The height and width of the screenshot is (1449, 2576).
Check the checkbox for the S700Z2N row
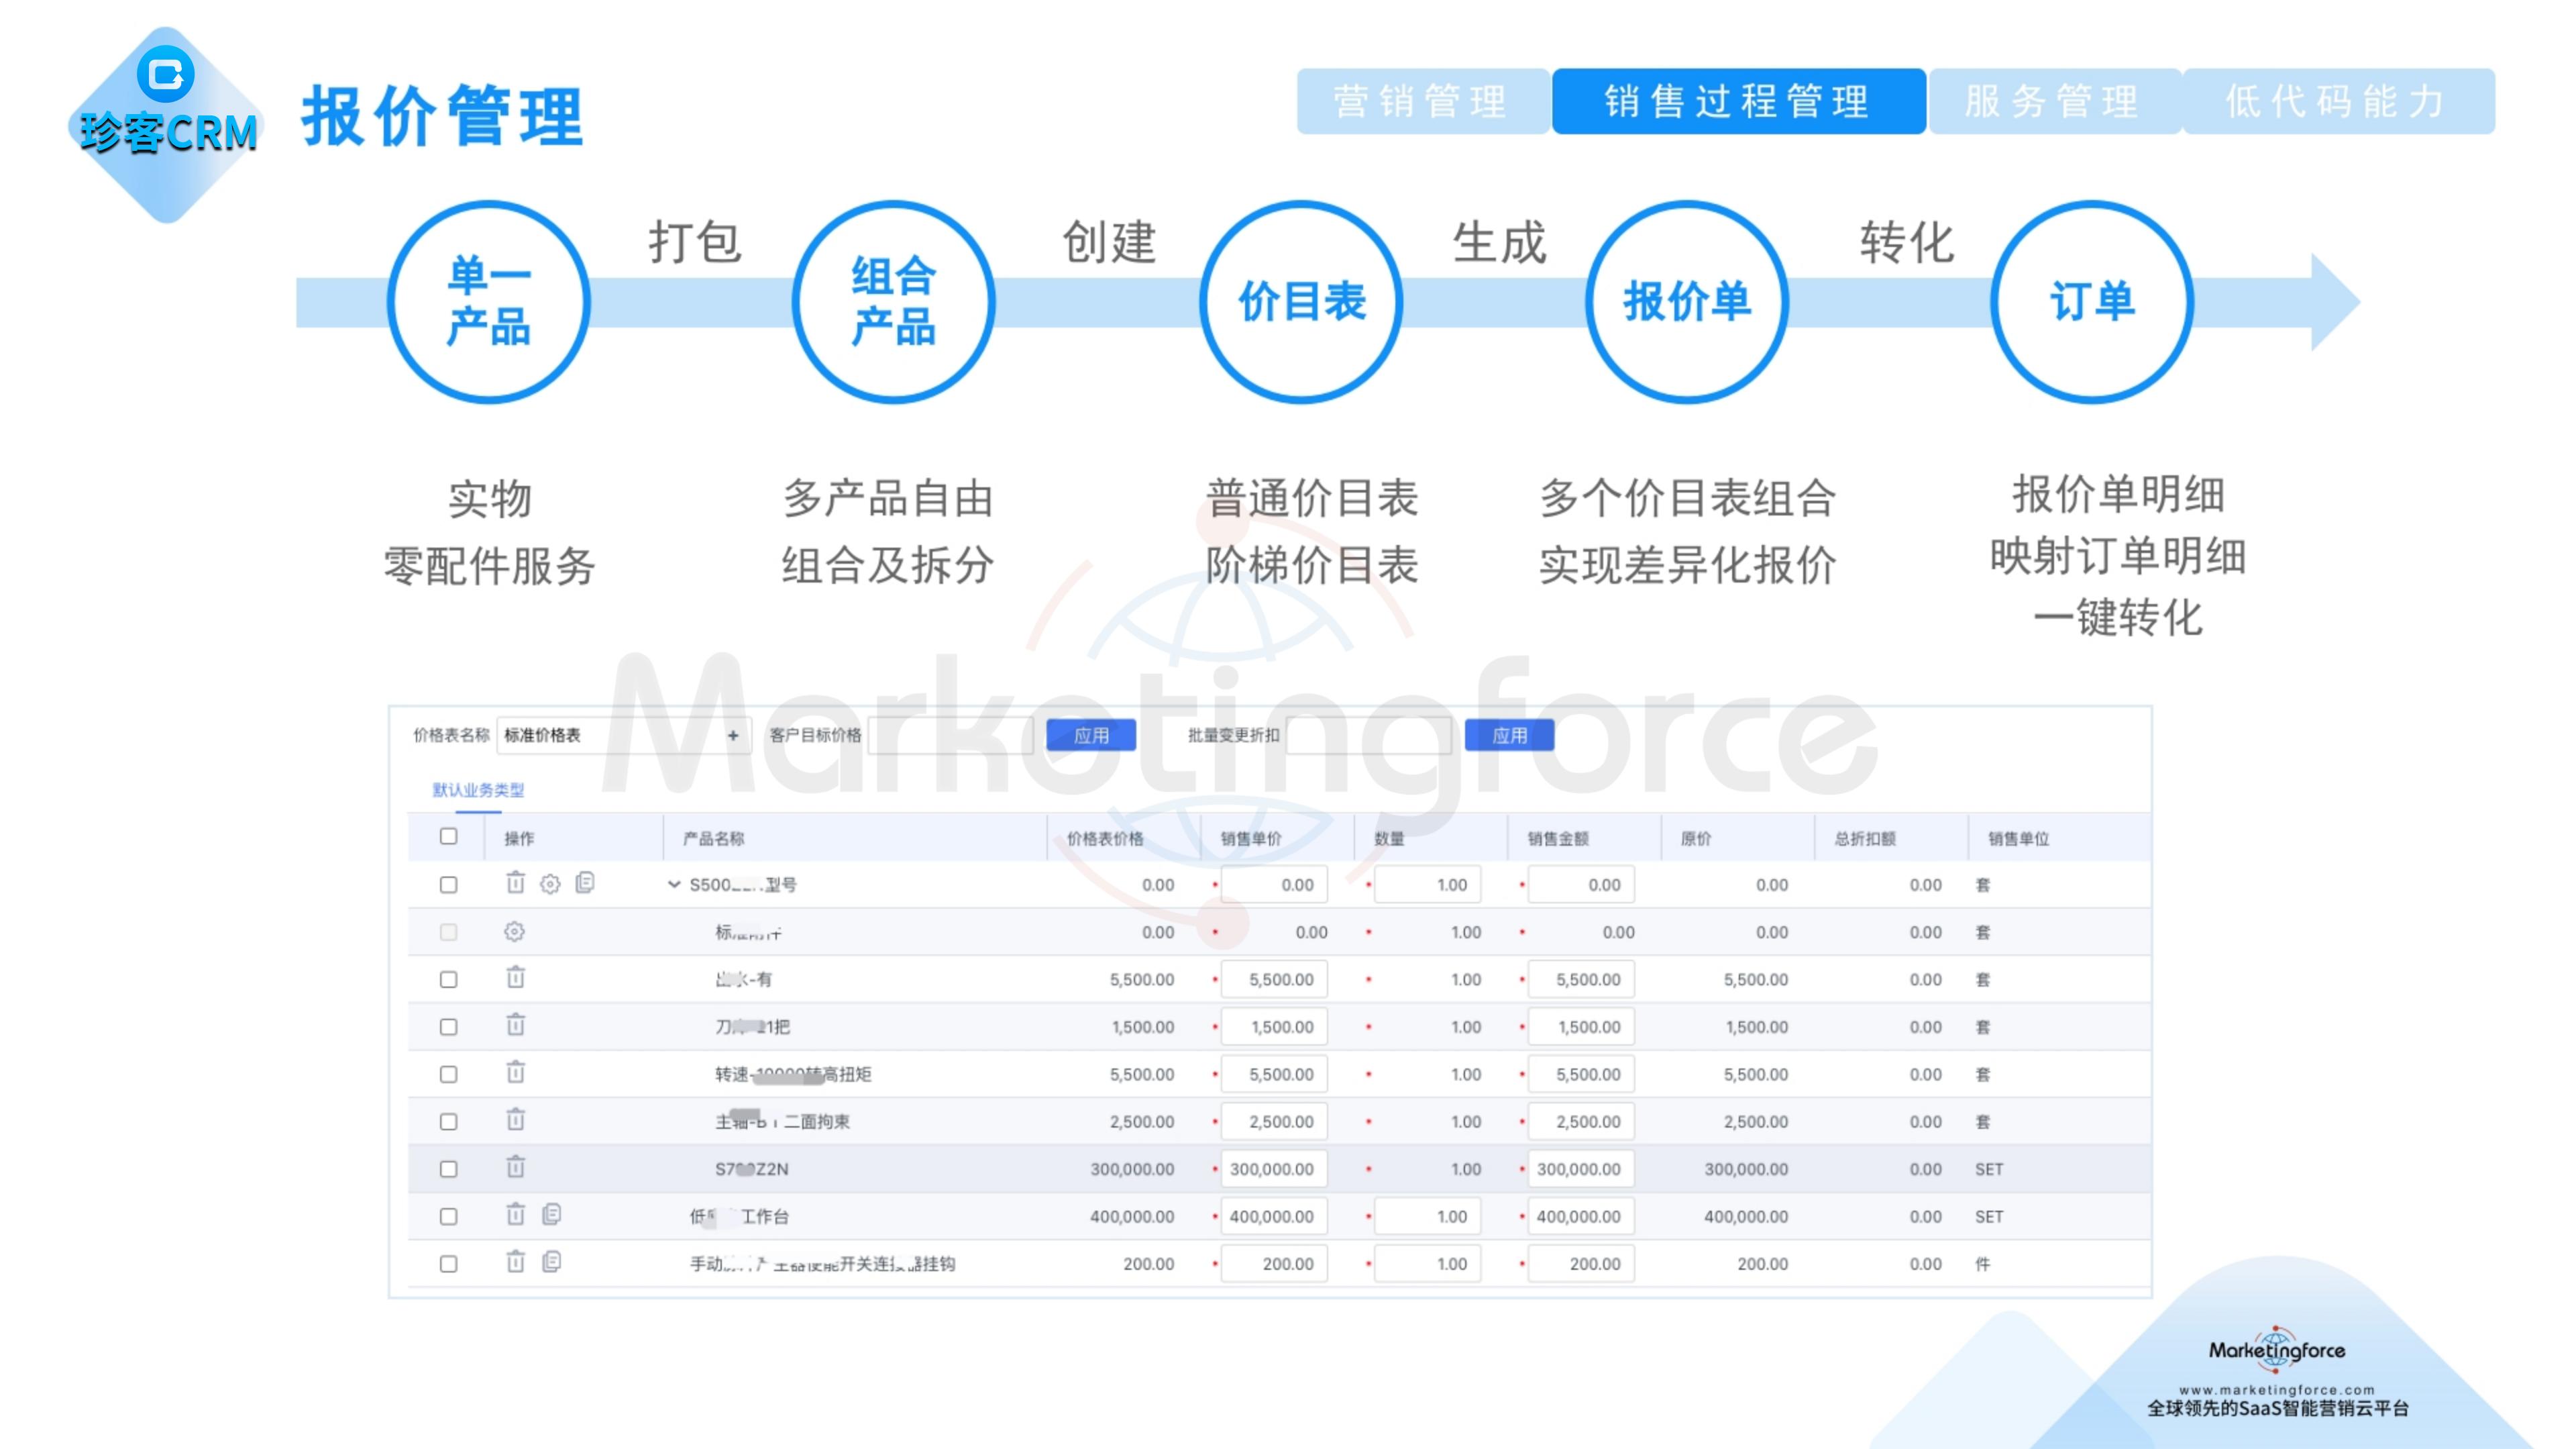tap(449, 1169)
